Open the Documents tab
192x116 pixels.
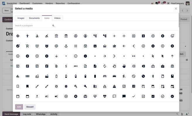(x=34, y=18)
